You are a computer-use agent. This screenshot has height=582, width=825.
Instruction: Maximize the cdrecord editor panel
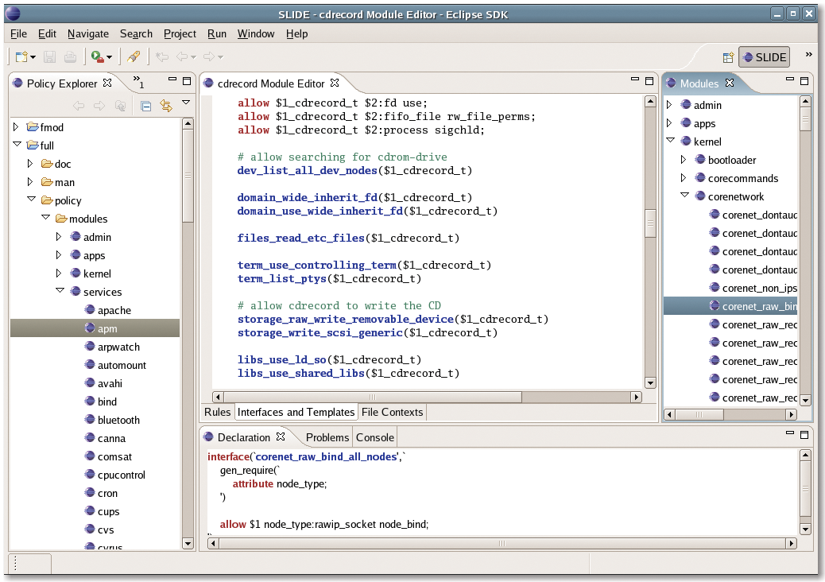click(x=649, y=81)
